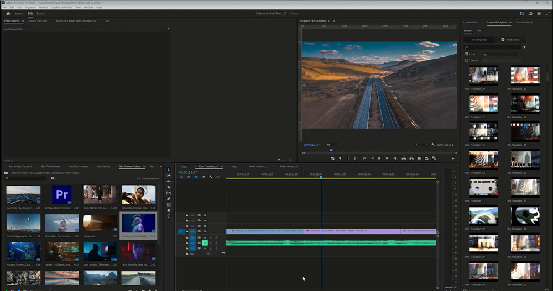This screenshot has width=553, height=291.
Task: Open Bin Preview Videos panel menu
Action: (x=144, y=166)
